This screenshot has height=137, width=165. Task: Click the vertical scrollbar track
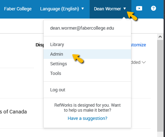coord(160,86)
